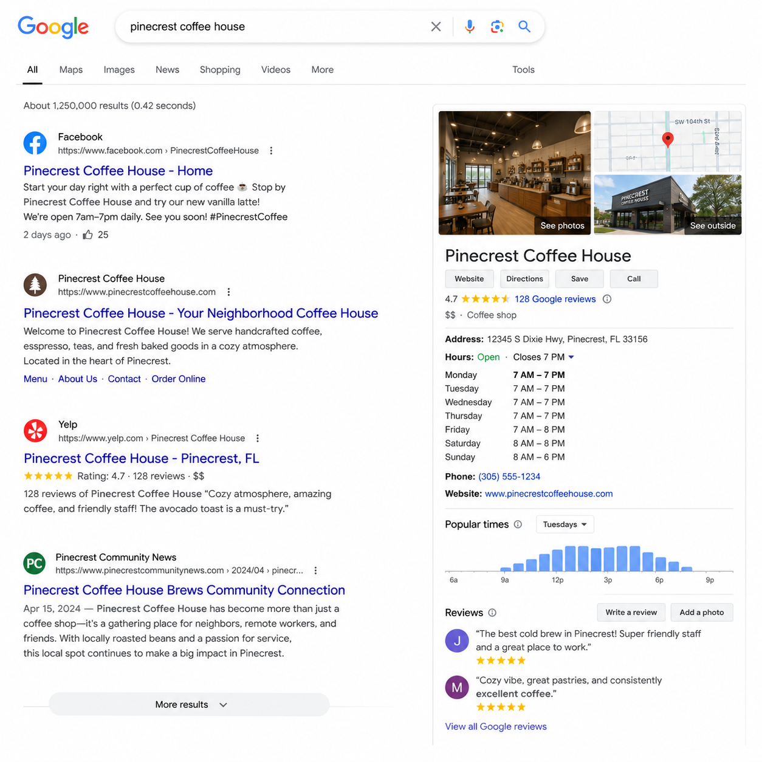
Task: Open the Pinecrest Coffee House - Pinecrest, FL Yelp result
Action: click(x=142, y=459)
